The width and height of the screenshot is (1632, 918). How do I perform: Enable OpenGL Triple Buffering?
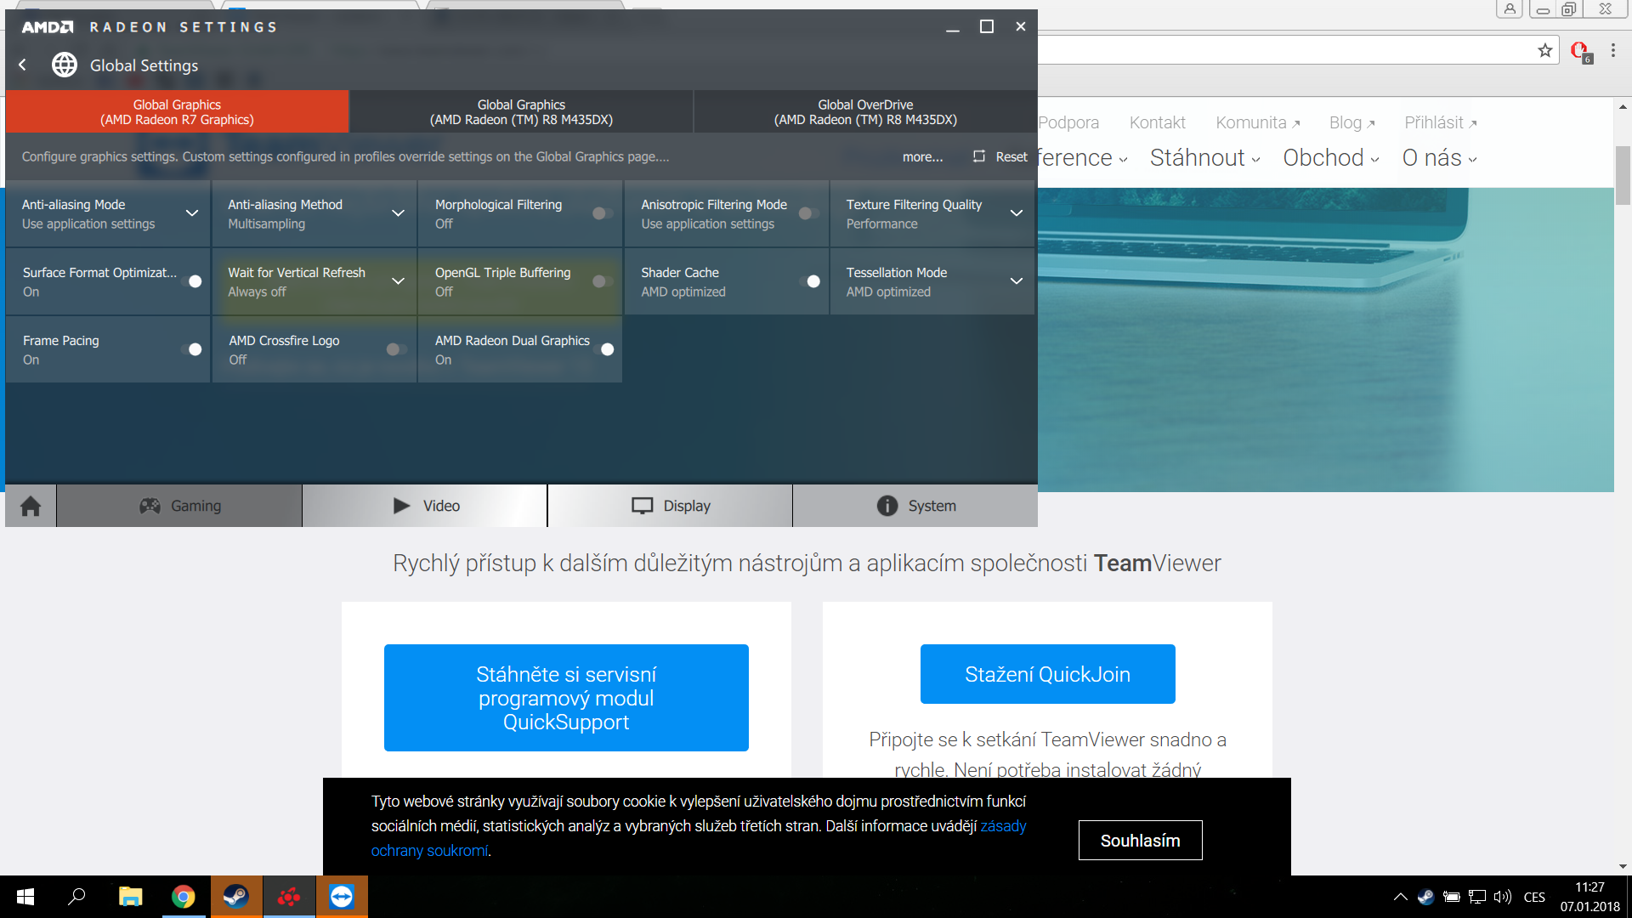click(603, 281)
